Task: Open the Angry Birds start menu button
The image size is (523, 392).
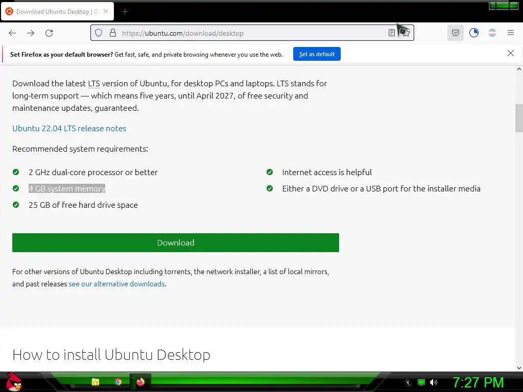Action: point(13,382)
